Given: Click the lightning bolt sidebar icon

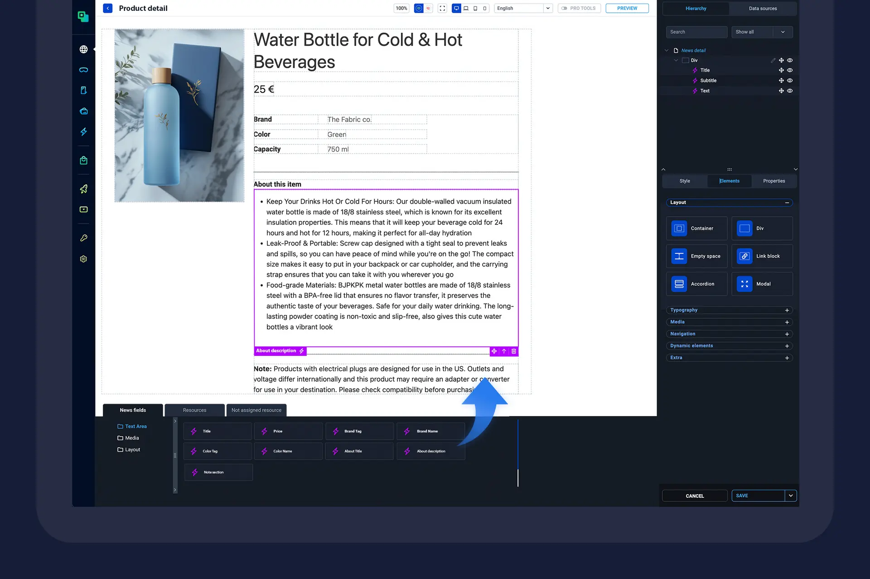Looking at the screenshot, I should coord(83,132).
